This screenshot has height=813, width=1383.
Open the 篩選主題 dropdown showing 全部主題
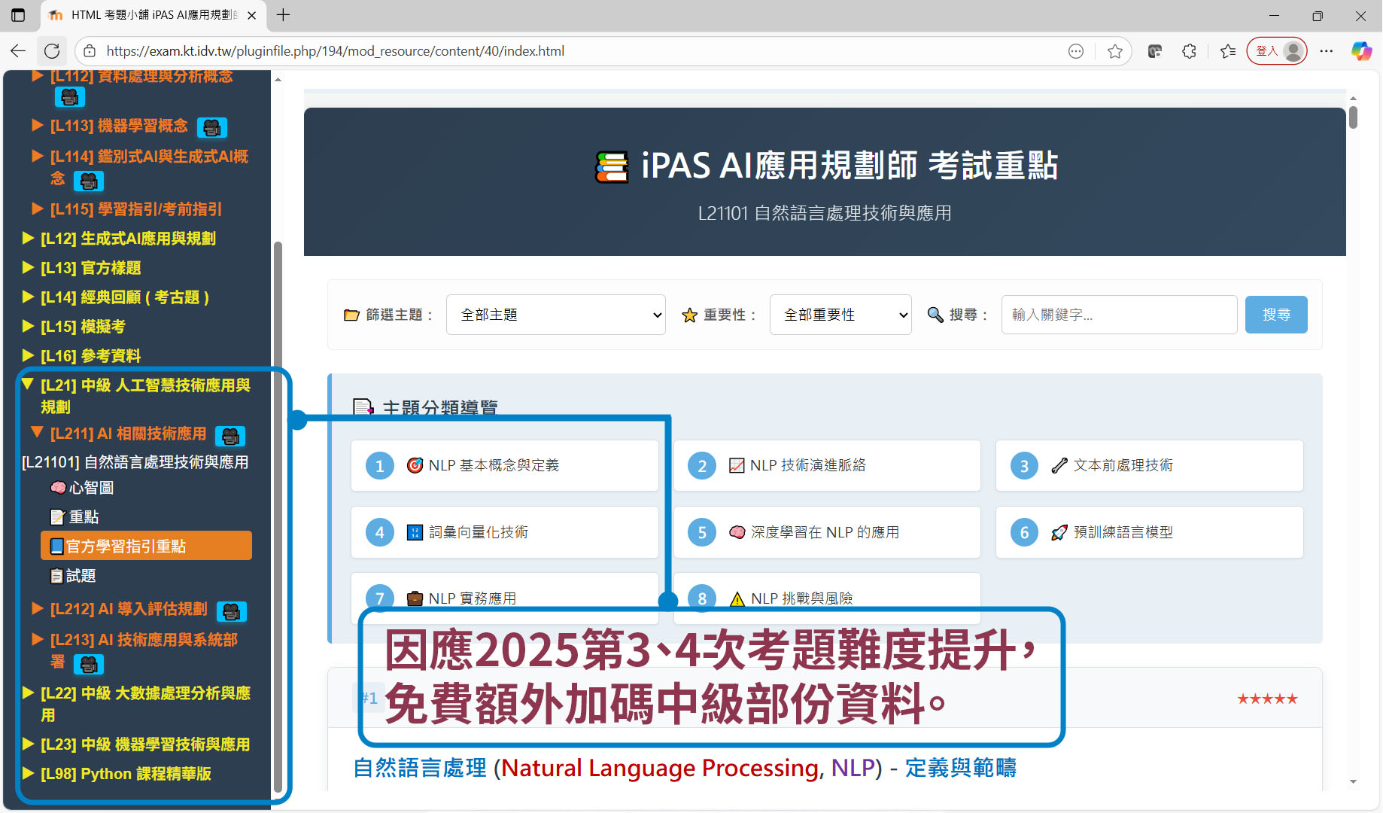(x=555, y=315)
